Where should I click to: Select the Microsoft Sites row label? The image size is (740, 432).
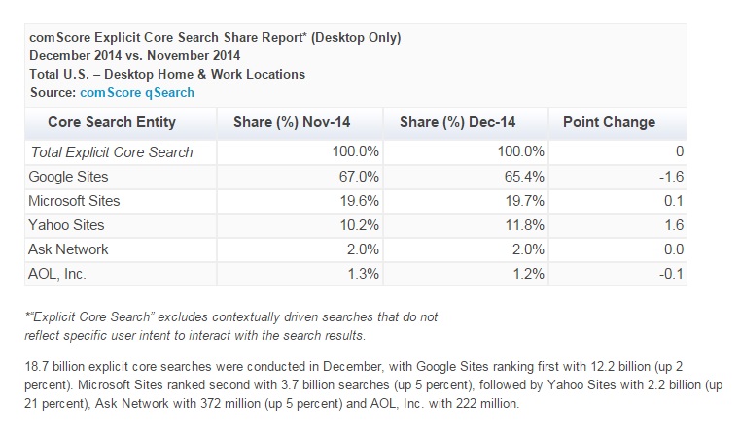tap(76, 201)
